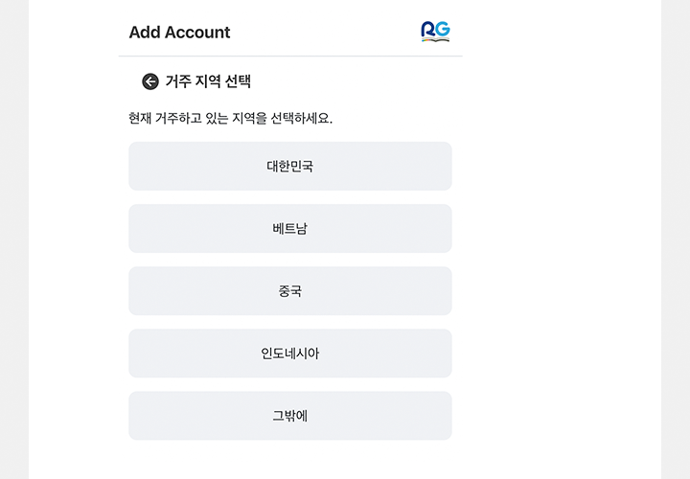The width and height of the screenshot is (690, 479).
Task: Tap the Vietnam (베트남) button
Action: pos(289,228)
